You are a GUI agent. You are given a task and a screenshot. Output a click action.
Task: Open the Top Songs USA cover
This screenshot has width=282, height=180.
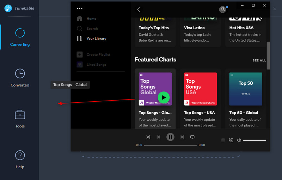click(x=200, y=89)
